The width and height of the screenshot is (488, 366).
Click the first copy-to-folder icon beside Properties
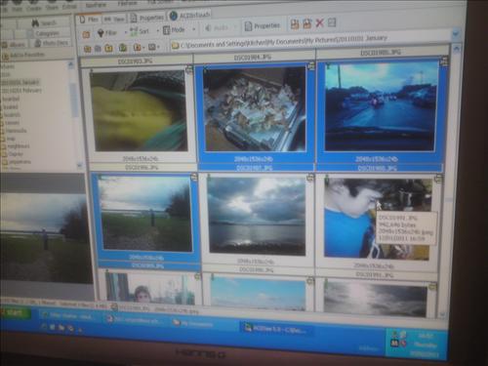pos(295,24)
